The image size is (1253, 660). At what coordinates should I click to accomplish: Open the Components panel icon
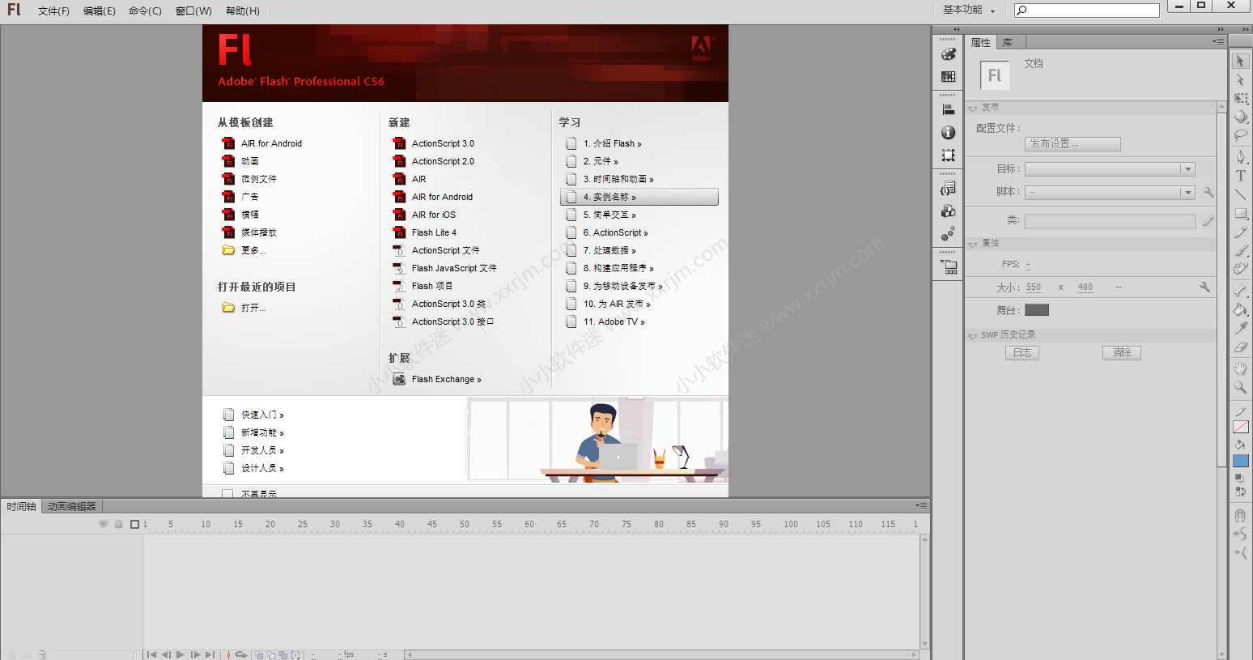tap(948, 211)
